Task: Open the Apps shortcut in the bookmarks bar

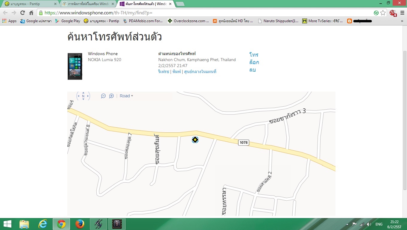Action: [9, 21]
